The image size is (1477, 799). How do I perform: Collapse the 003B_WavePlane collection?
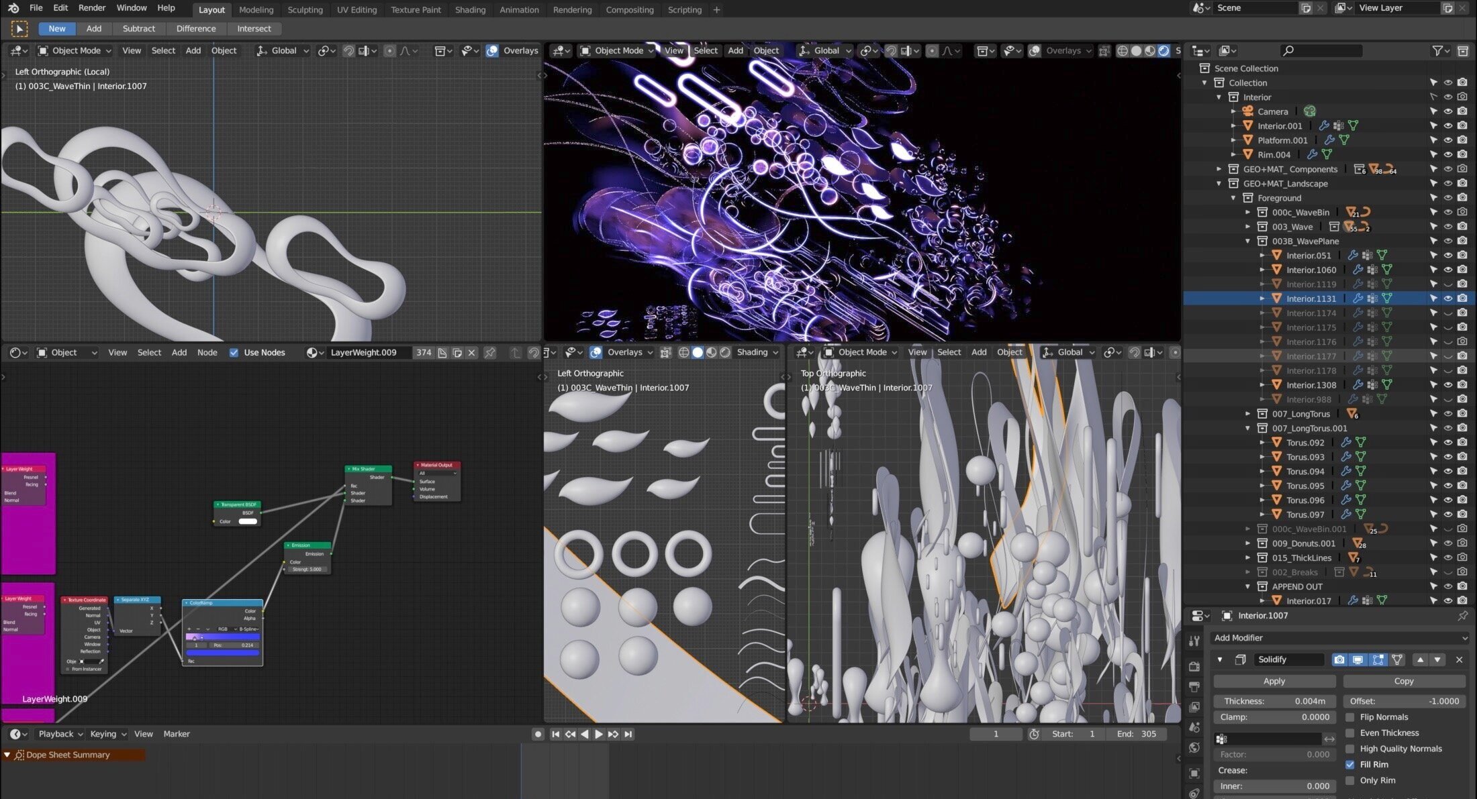point(1248,241)
